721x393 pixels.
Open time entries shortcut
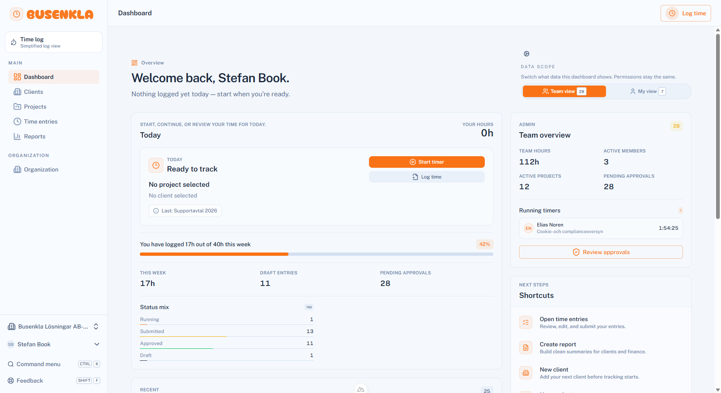pos(601,322)
